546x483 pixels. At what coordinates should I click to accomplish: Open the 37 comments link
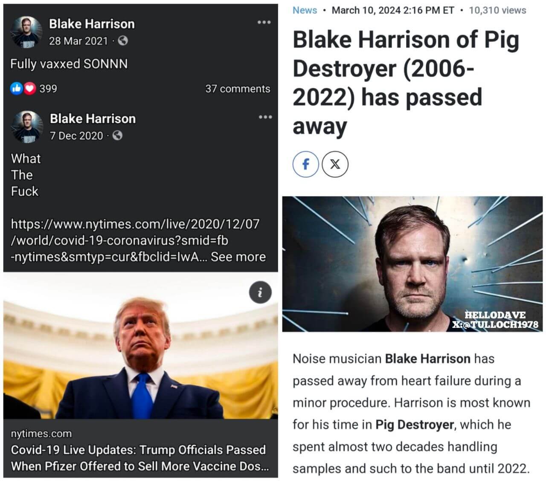[x=238, y=89]
